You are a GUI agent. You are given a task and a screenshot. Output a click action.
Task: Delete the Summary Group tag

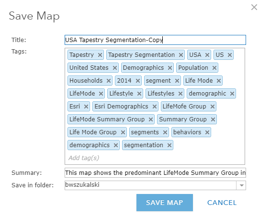pos(213,119)
